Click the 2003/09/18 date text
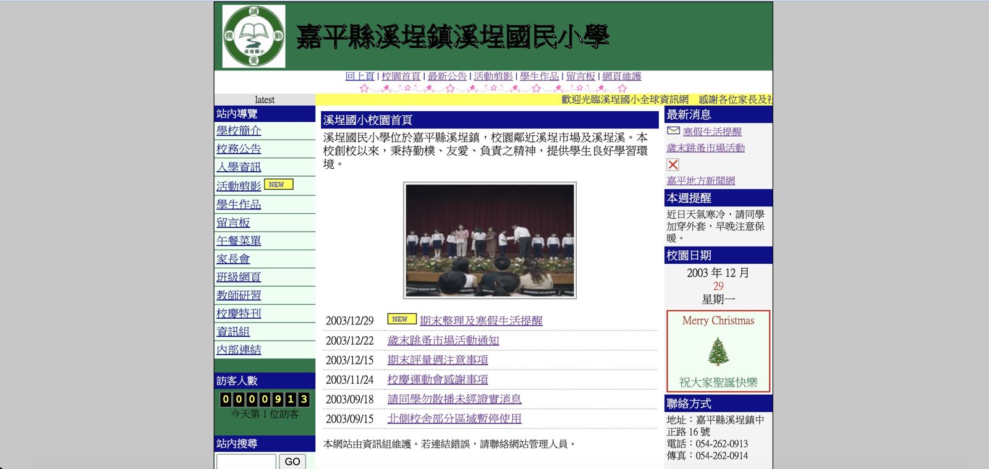989x469 pixels. 350,399
